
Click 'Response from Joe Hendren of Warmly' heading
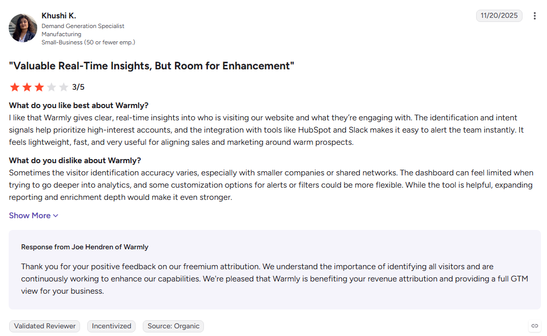(x=85, y=247)
